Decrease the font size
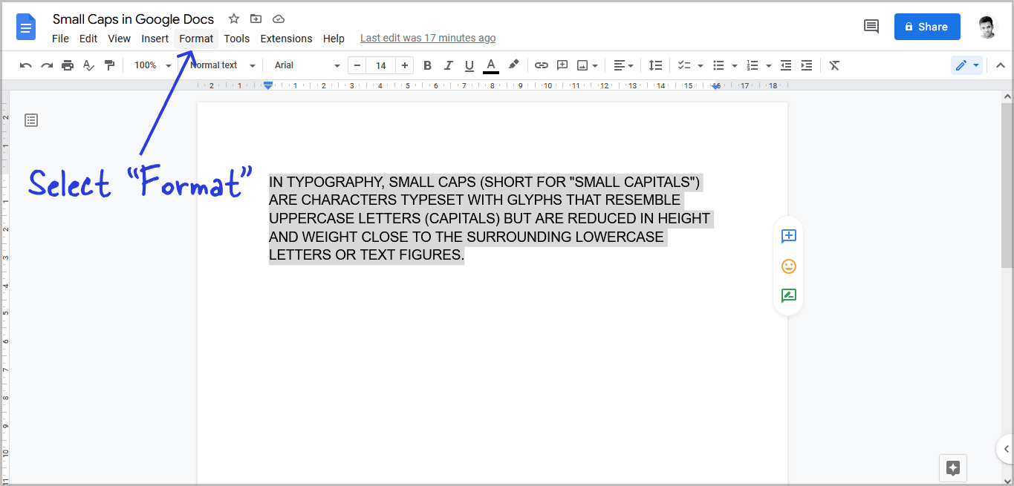1014x486 pixels. tap(357, 65)
